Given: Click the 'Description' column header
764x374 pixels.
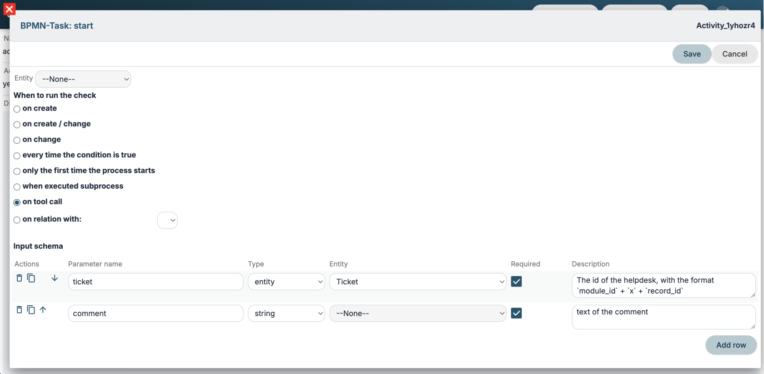Looking at the screenshot, I should tap(590, 264).
